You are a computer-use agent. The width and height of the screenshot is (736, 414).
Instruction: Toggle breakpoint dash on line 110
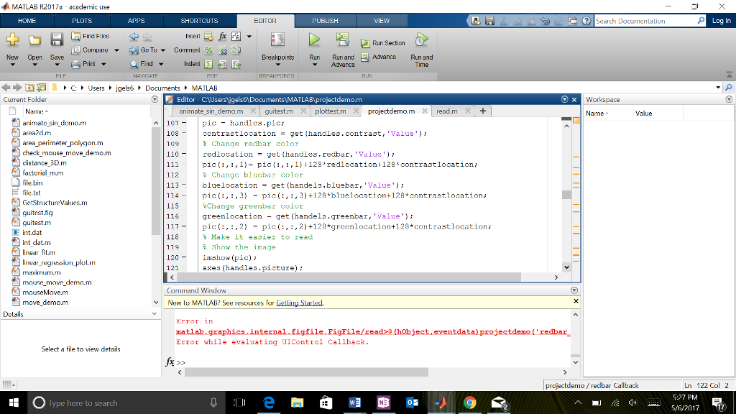point(185,155)
